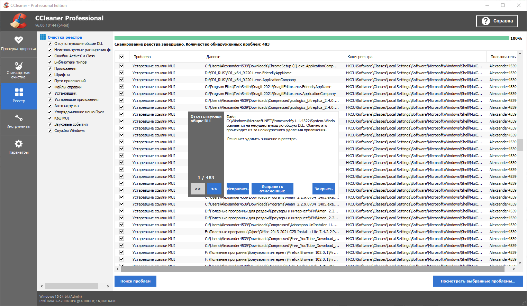Open the Health Check heart icon
The width and height of the screenshot is (527, 306).
[x=19, y=40]
